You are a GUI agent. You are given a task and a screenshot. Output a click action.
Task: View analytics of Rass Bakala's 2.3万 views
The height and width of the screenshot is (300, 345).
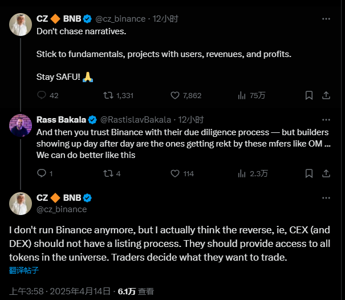[x=242, y=173]
